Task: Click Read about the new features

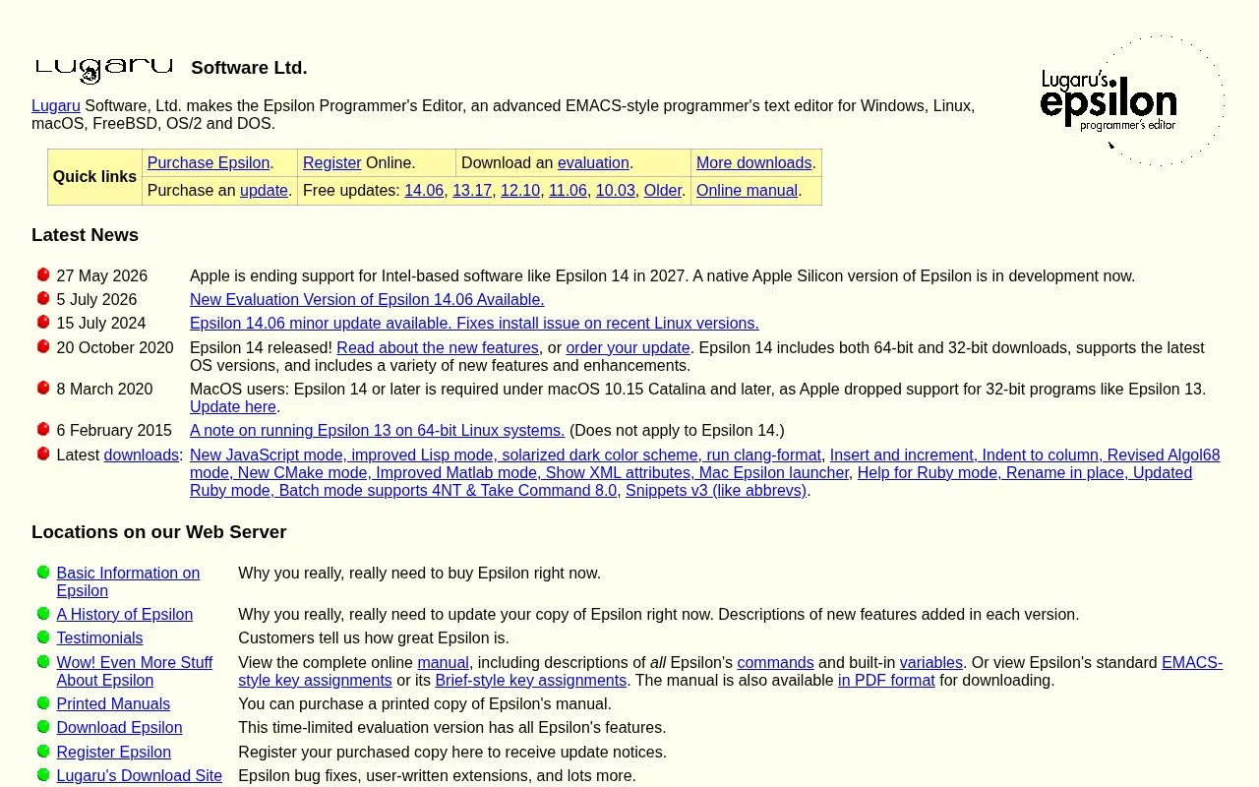Action: [x=438, y=348]
